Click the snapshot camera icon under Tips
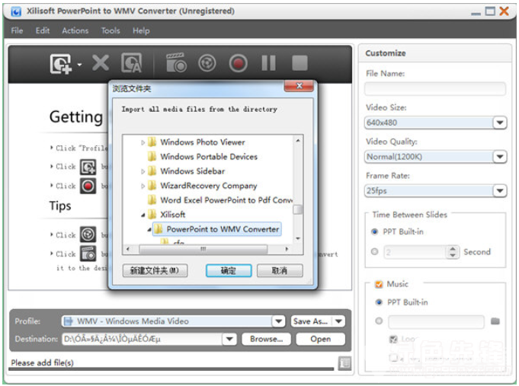Screen dimensions: 519x386 88,254
